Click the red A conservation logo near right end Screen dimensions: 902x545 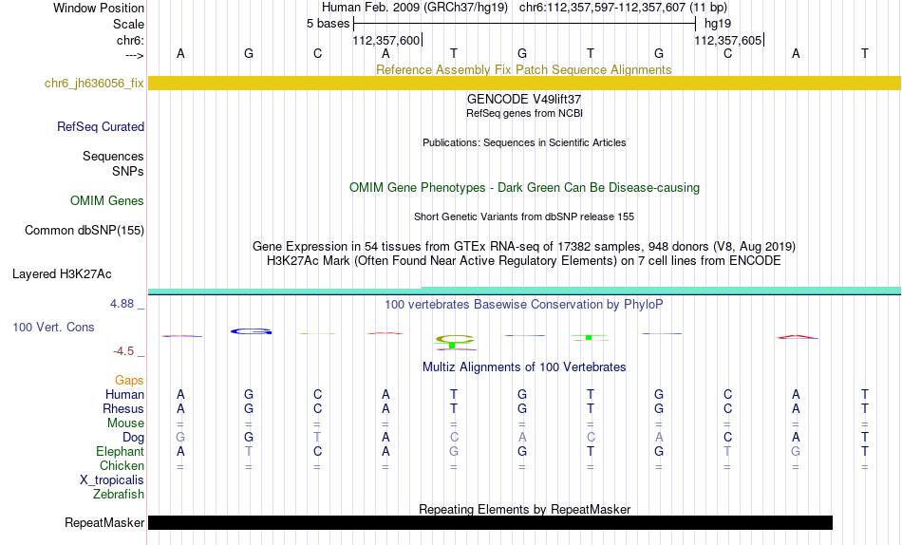(798, 337)
